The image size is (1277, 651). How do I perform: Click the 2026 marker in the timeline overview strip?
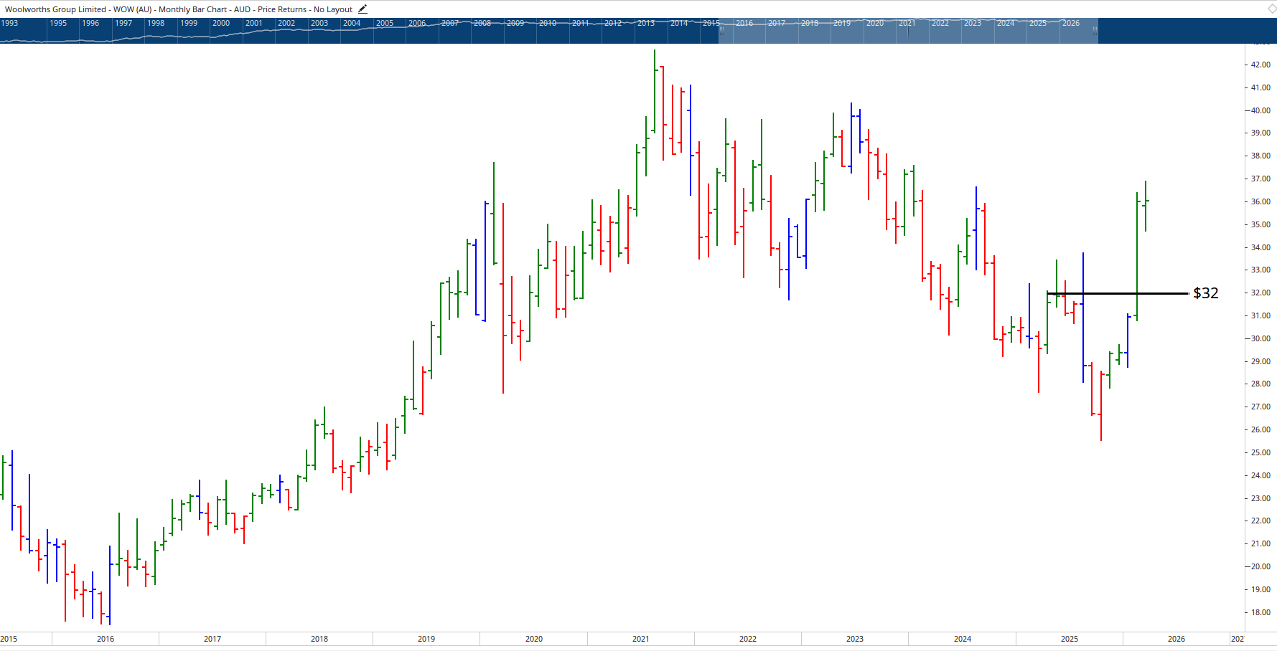pos(1070,22)
